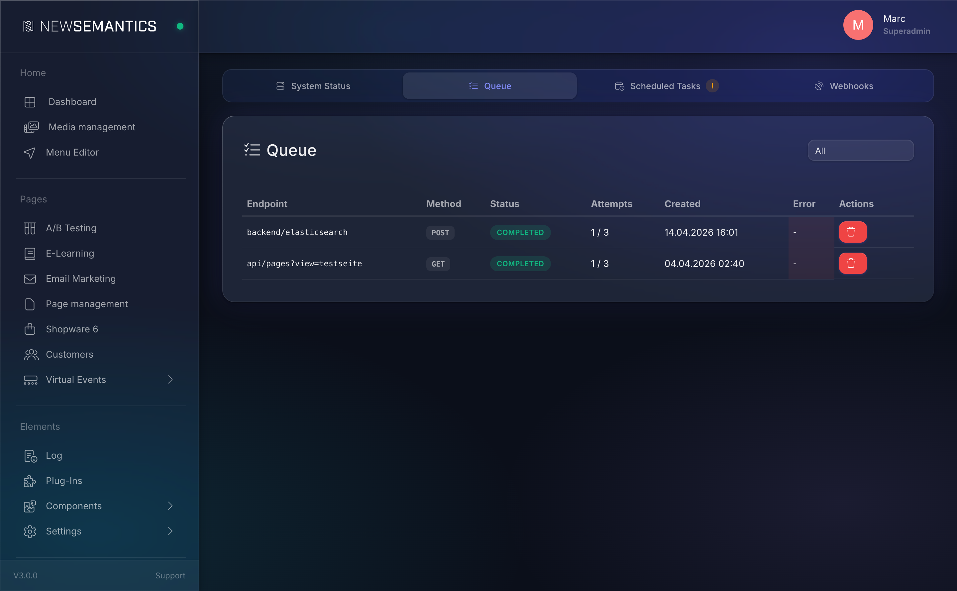Click the Media management images icon

(31, 127)
